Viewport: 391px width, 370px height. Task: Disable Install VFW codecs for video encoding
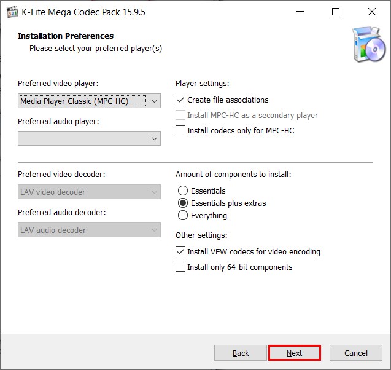click(x=180, y=251)
